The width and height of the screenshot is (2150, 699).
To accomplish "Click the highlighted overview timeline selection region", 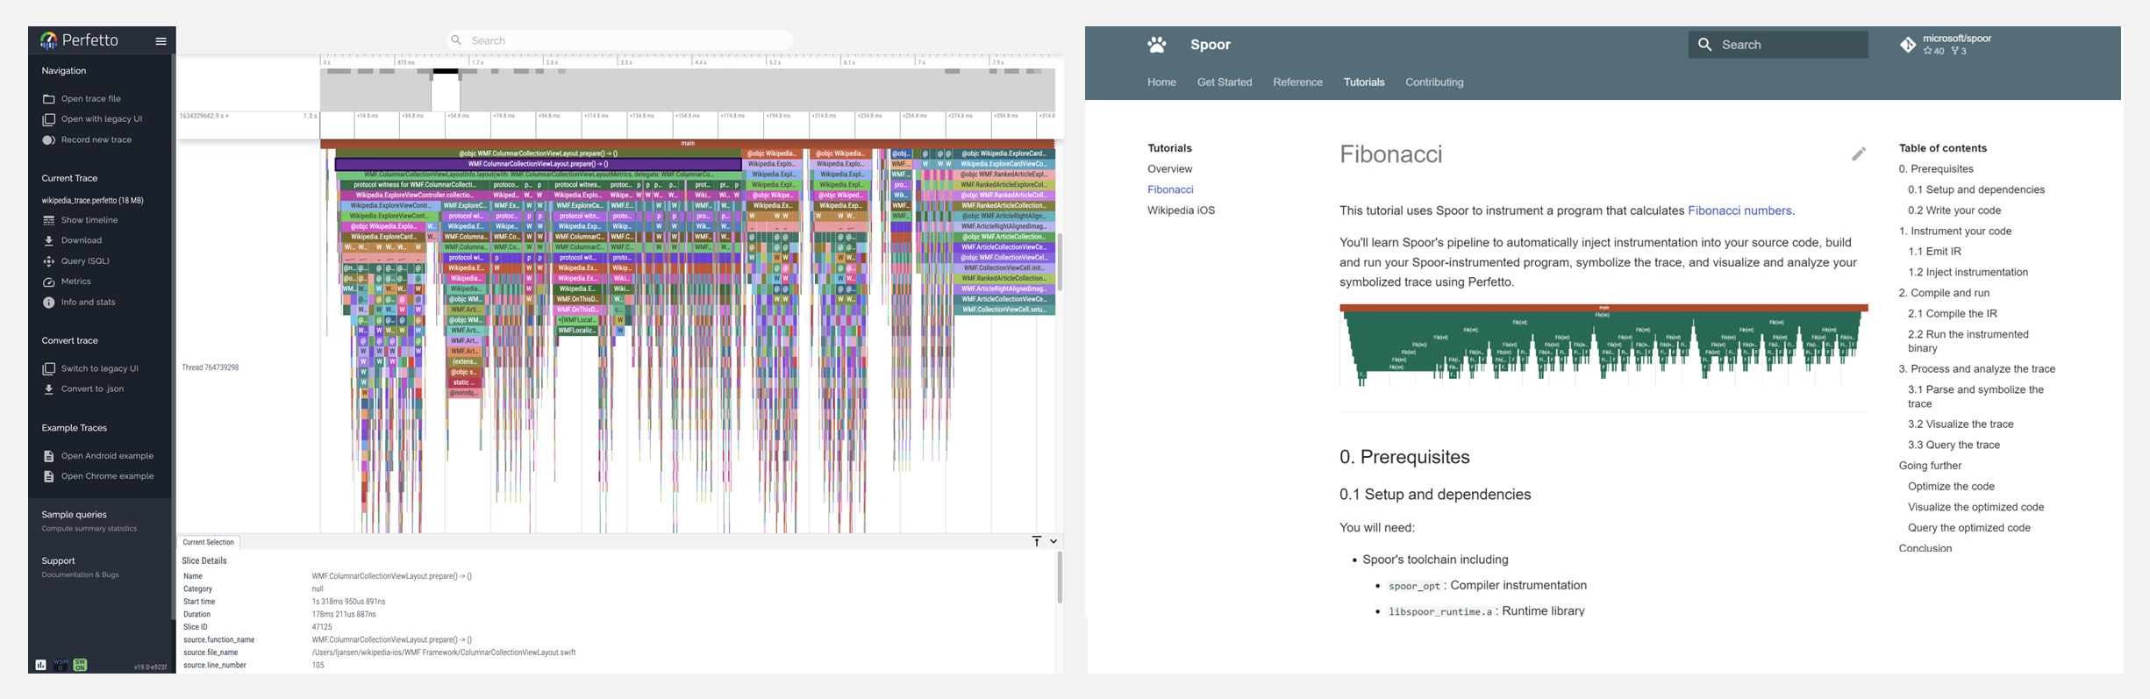I will 446,90.
